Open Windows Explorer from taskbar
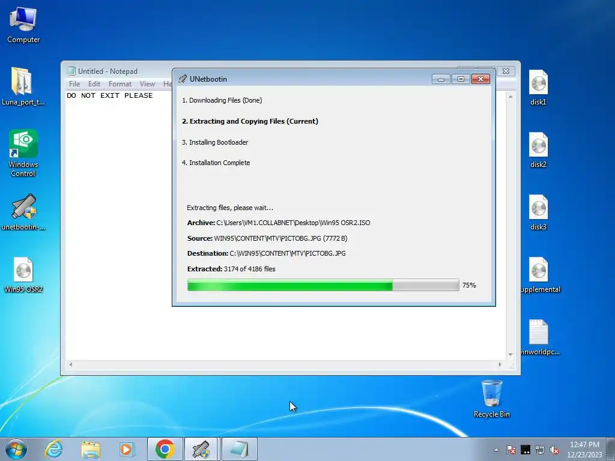This screenshot has width=615, height=461. 91,449
